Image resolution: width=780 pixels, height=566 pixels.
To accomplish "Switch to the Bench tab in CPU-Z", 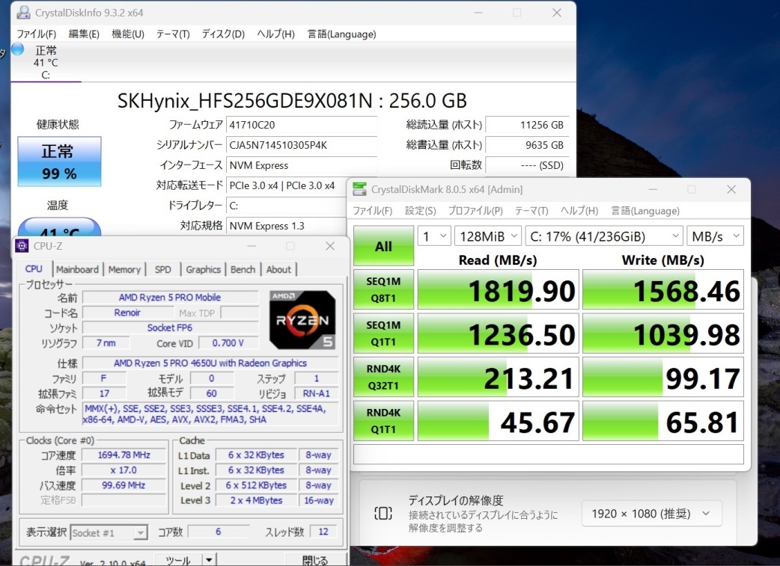I will (243, 269).
